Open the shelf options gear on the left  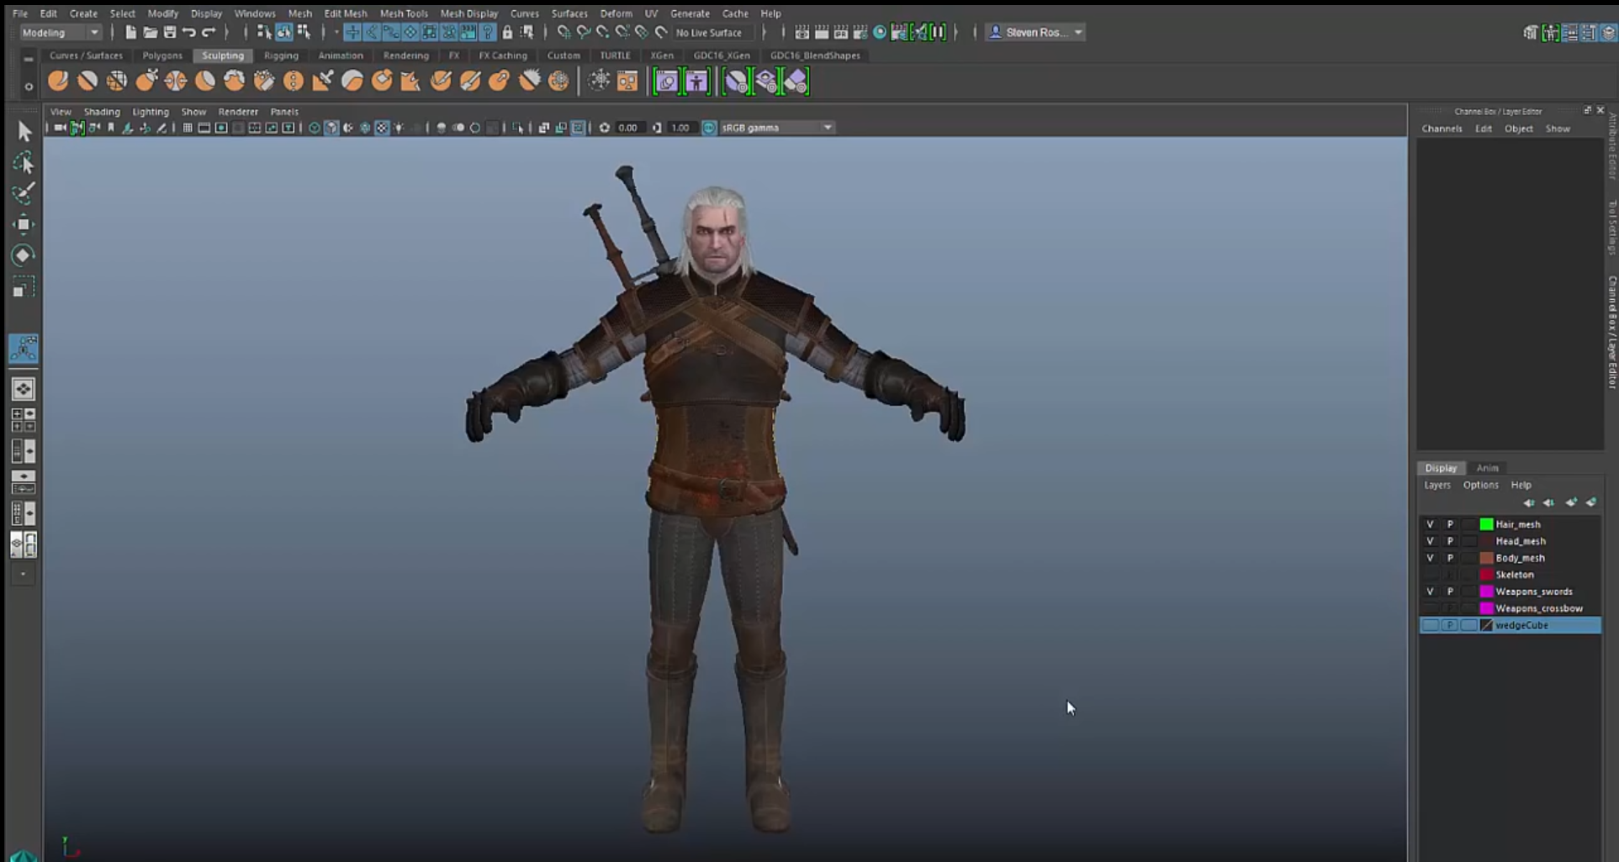29,87
